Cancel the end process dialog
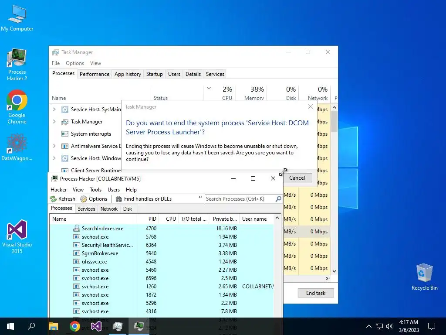Image resolution: width=446 pixels, height=335 pixels. pyautogui.click(x=297, y=178)
